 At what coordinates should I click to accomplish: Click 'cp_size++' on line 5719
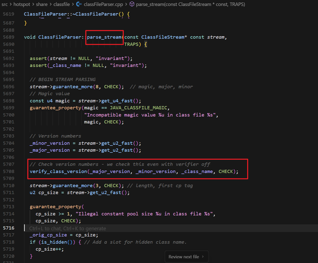(49, 249)
